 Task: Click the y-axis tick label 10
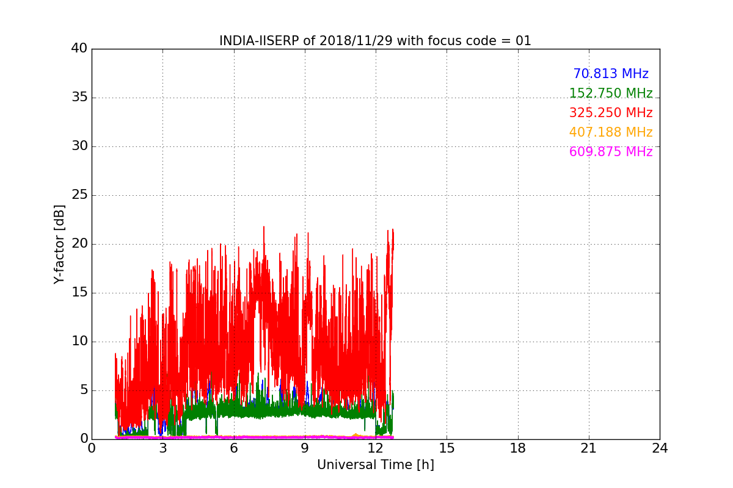(79, 342)
